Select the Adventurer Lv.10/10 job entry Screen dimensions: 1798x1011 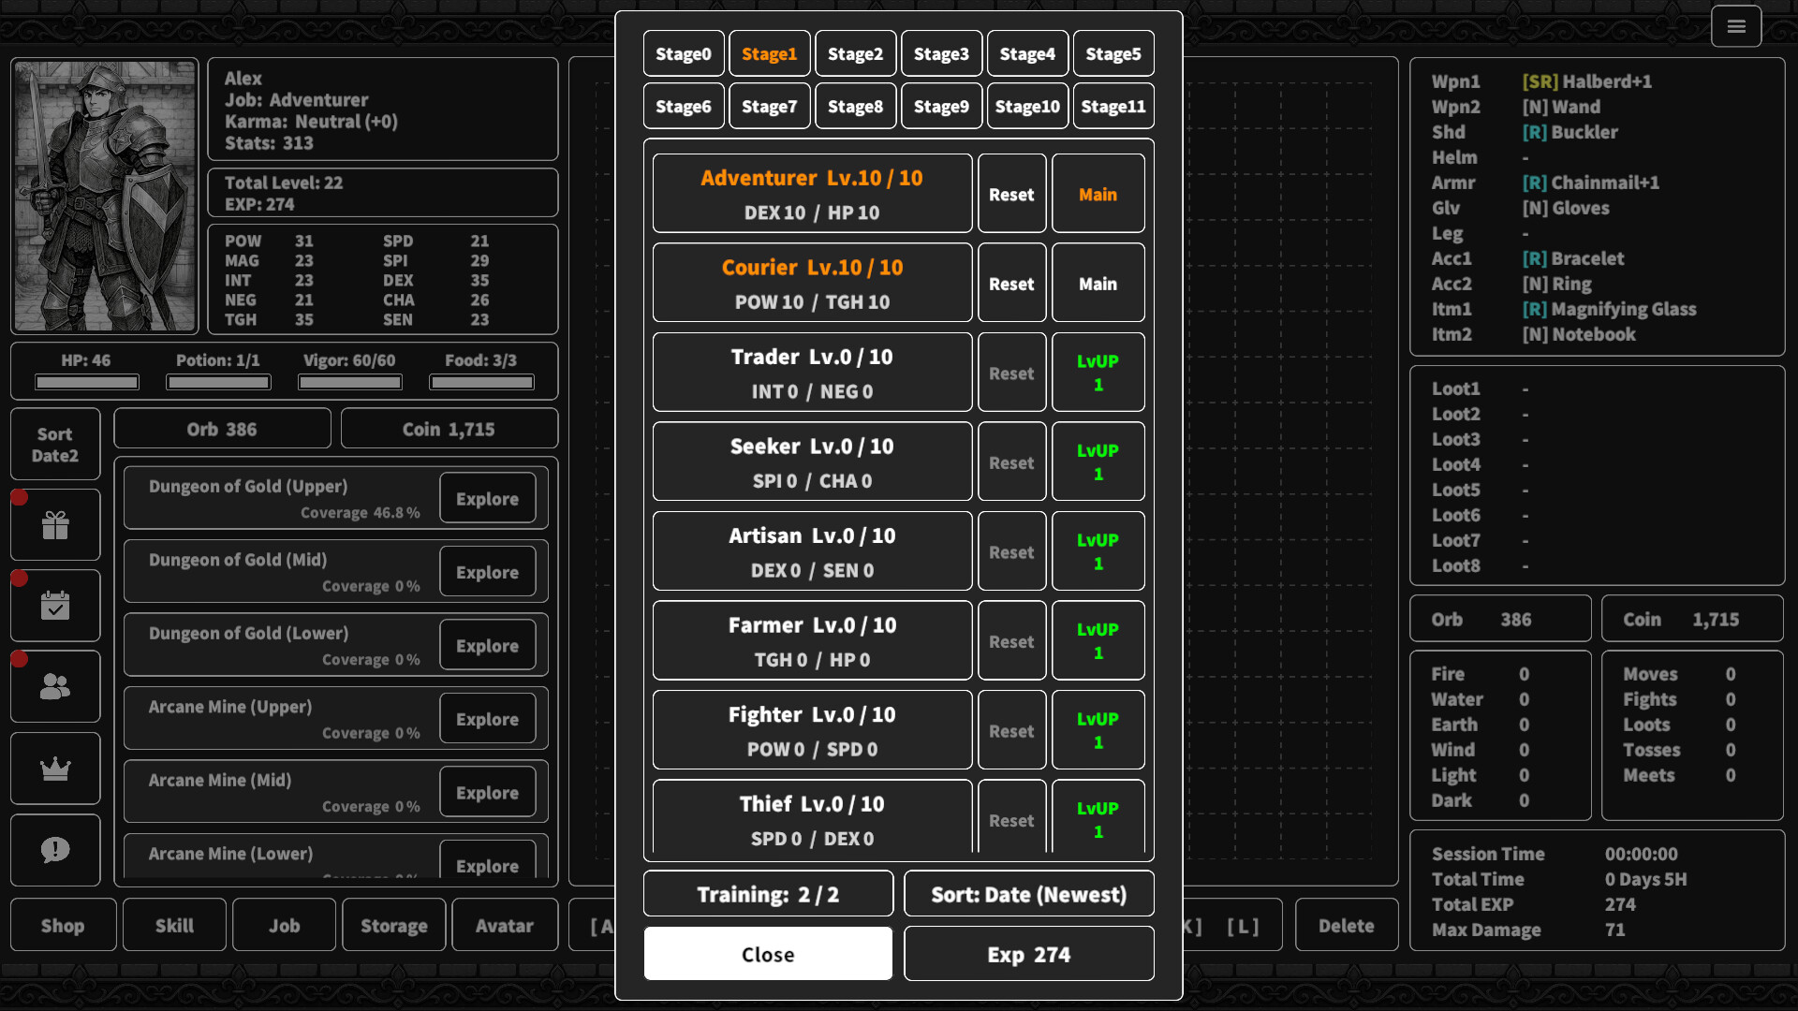[x=812, y=194]
